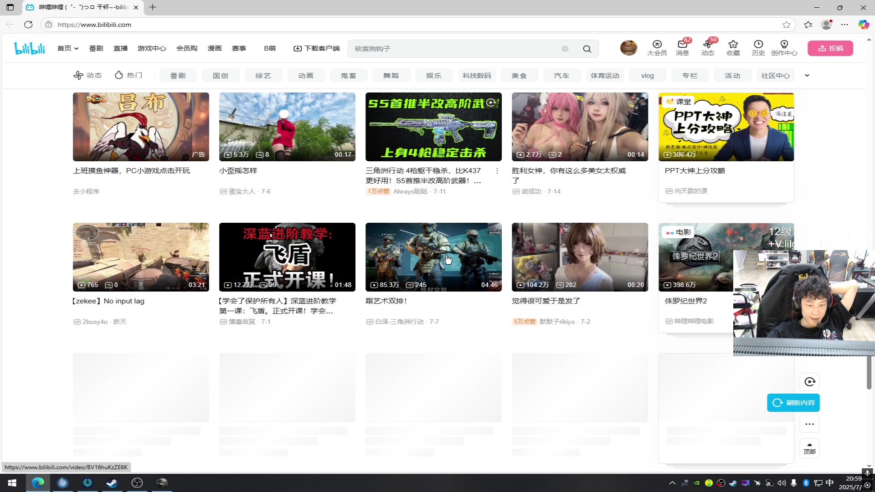Open PPT大神上分攻略 course thumbnail

[x=726, y=127]
